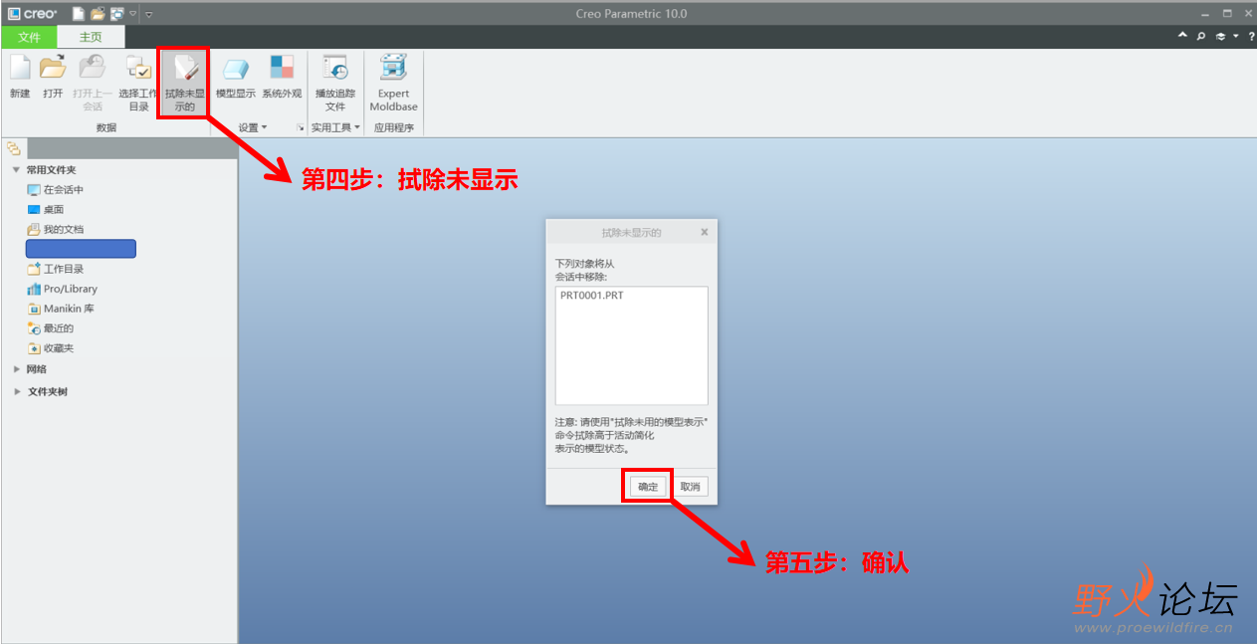Click new file icon in quick access toolbar

79,14
